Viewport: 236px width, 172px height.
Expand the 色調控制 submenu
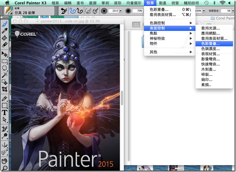tap(170, 23)
